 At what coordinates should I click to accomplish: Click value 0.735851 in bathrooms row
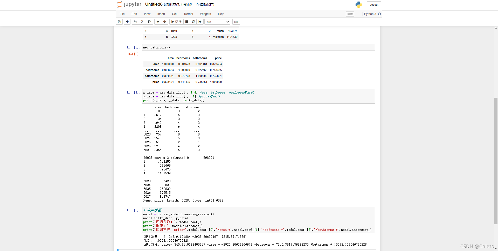tap(216, 76)
